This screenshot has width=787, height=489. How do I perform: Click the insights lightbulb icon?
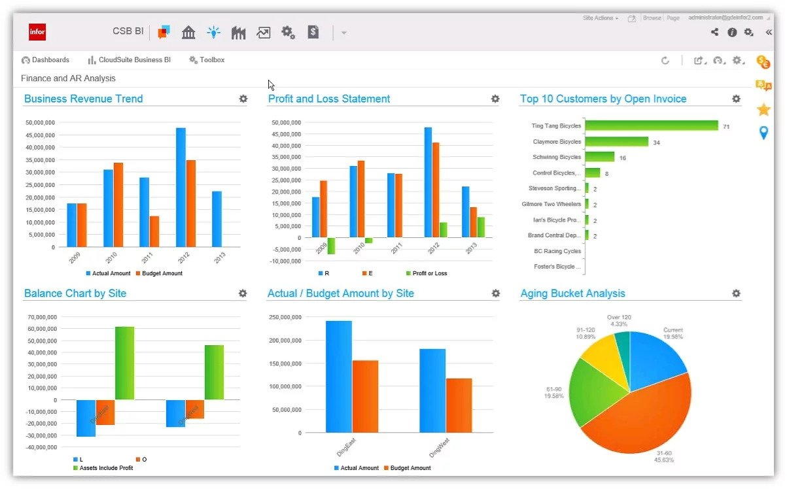click(x=213, y=31)
